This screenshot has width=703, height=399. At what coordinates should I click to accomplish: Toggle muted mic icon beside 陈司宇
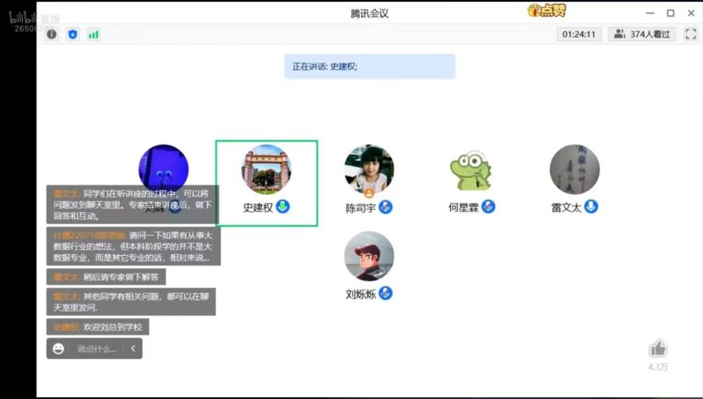(386, 207)
